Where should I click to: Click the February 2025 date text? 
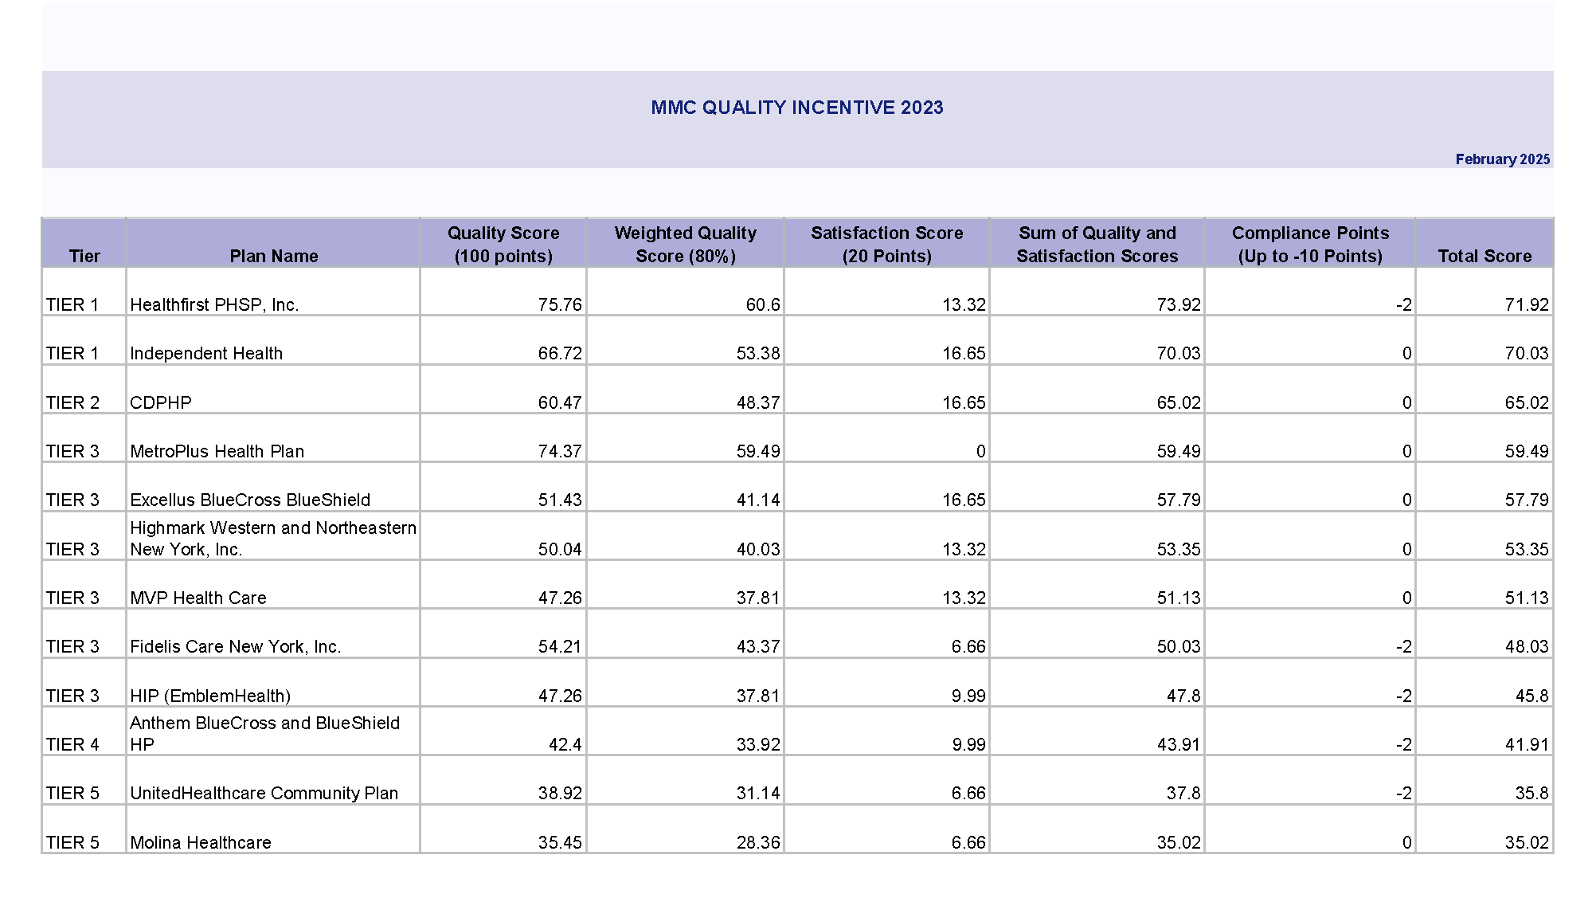[1502, 159]
